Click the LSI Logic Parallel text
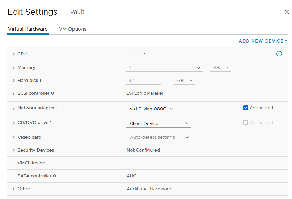This screenshot has height=199, width=292. [x=145, y=93]
